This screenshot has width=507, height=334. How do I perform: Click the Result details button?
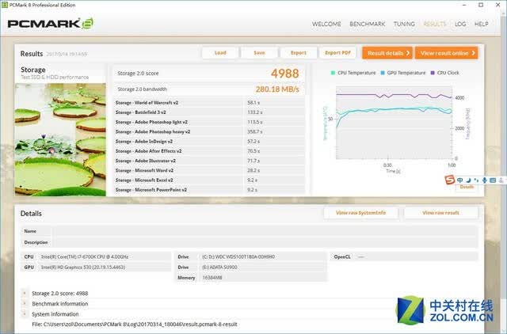point(387,53)
